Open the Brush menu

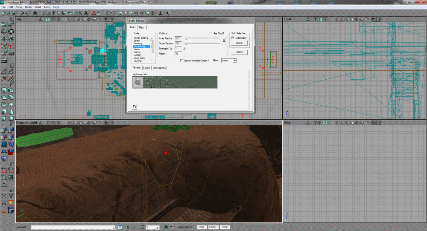click(x=28, y=7)
